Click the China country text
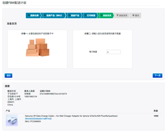This screenshot has width=166, height=132. [x=10, y=105]
